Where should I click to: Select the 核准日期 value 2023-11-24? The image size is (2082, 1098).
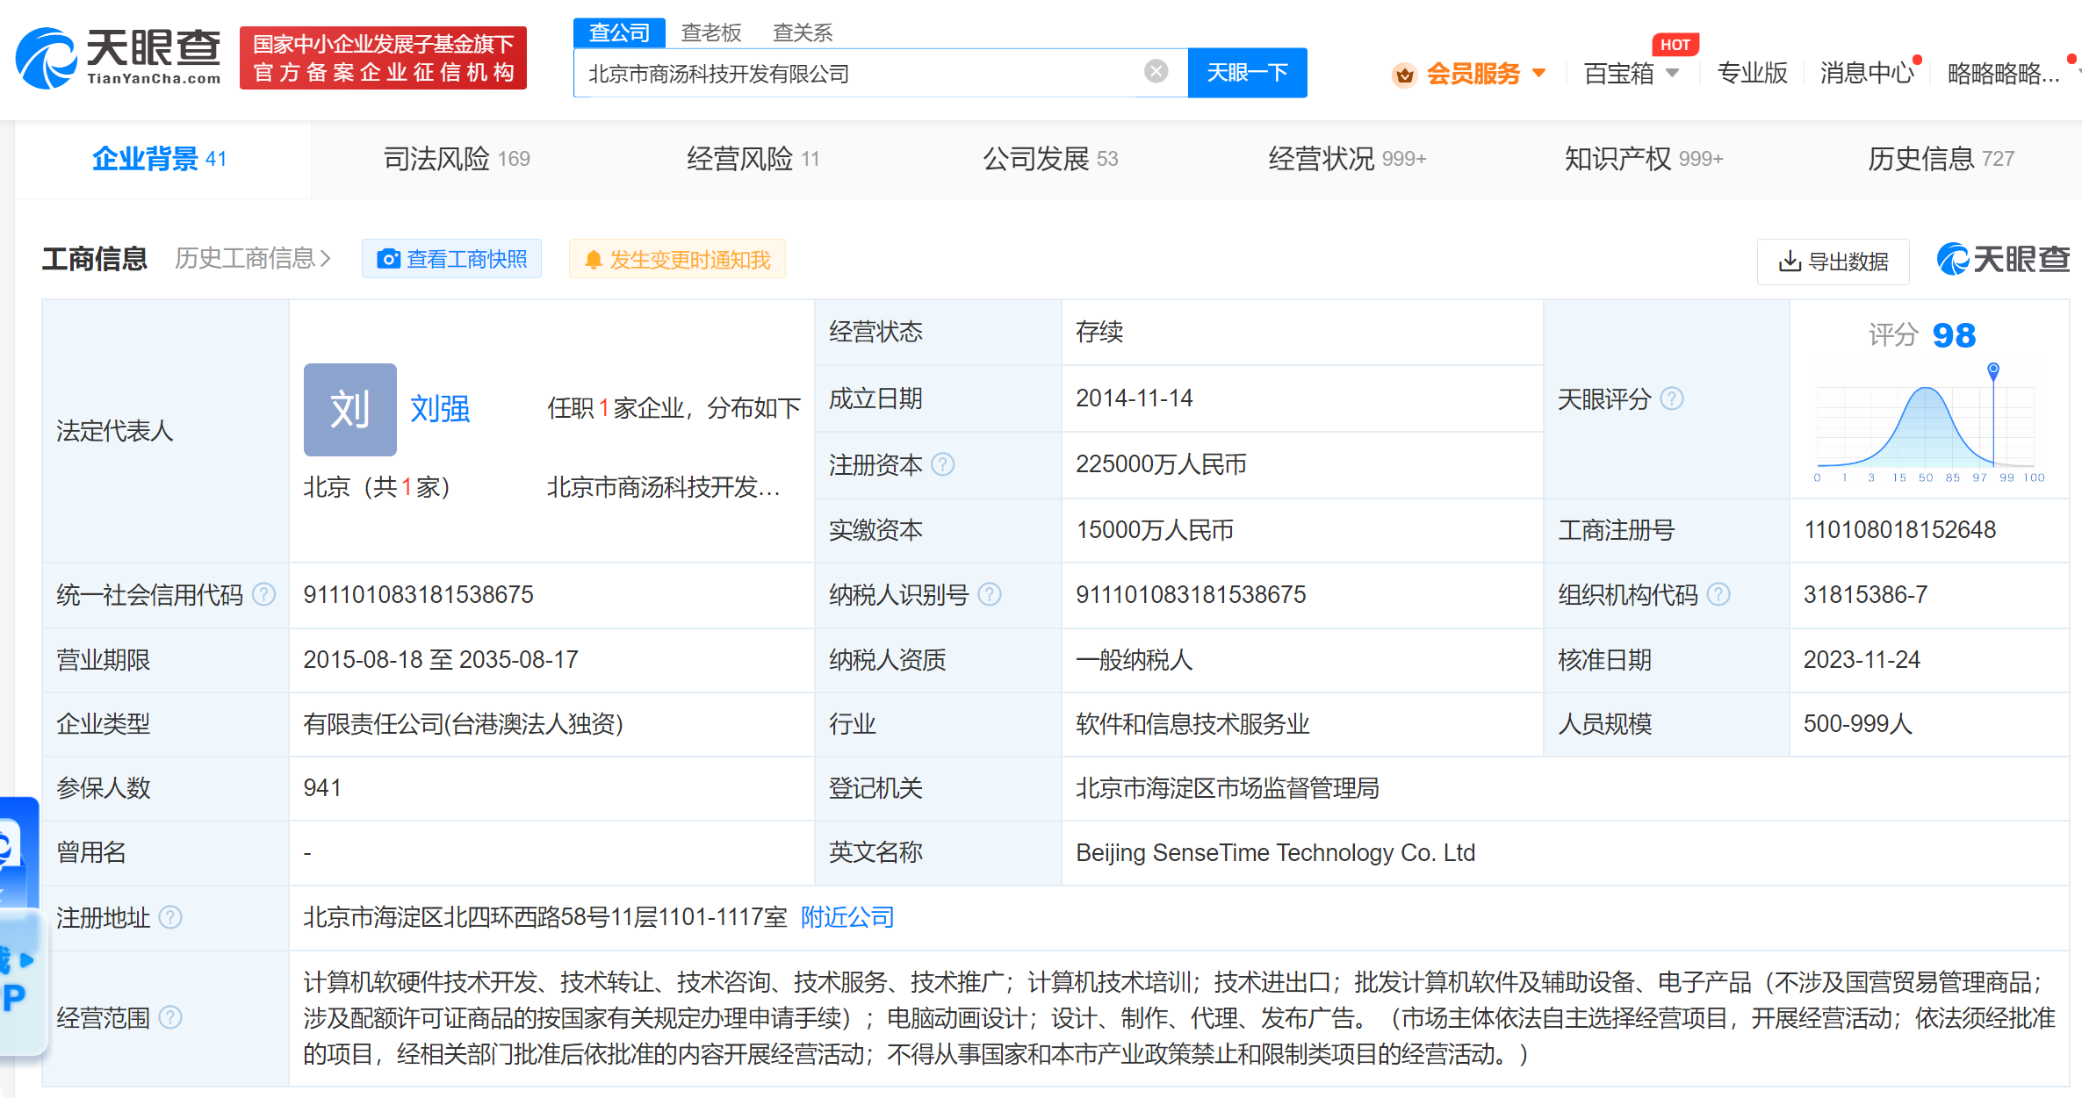point(1862,660)
